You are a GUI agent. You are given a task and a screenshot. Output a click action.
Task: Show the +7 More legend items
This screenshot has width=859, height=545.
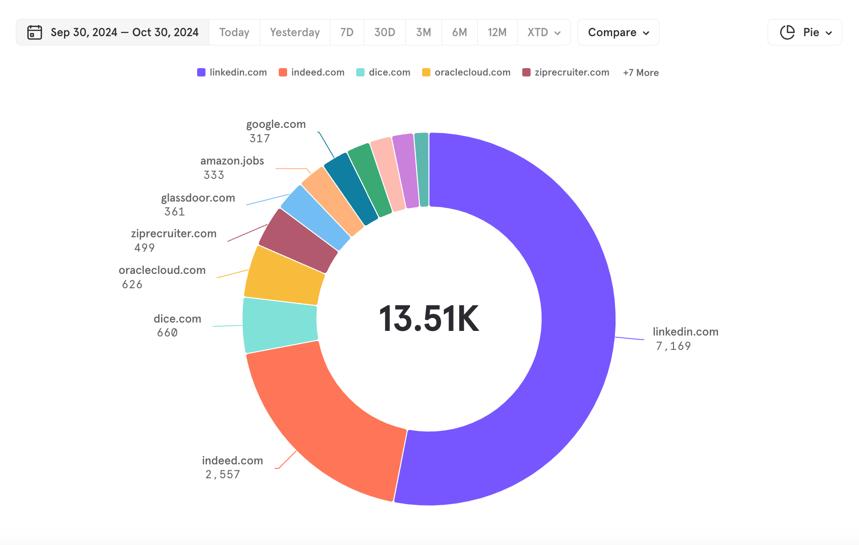click(641, 73)
